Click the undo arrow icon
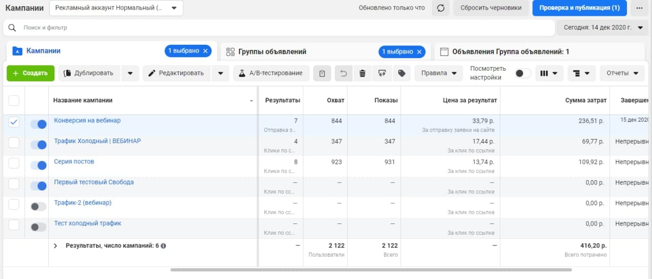Viewport: 652px width, 279px height. (x=343, y=73)
